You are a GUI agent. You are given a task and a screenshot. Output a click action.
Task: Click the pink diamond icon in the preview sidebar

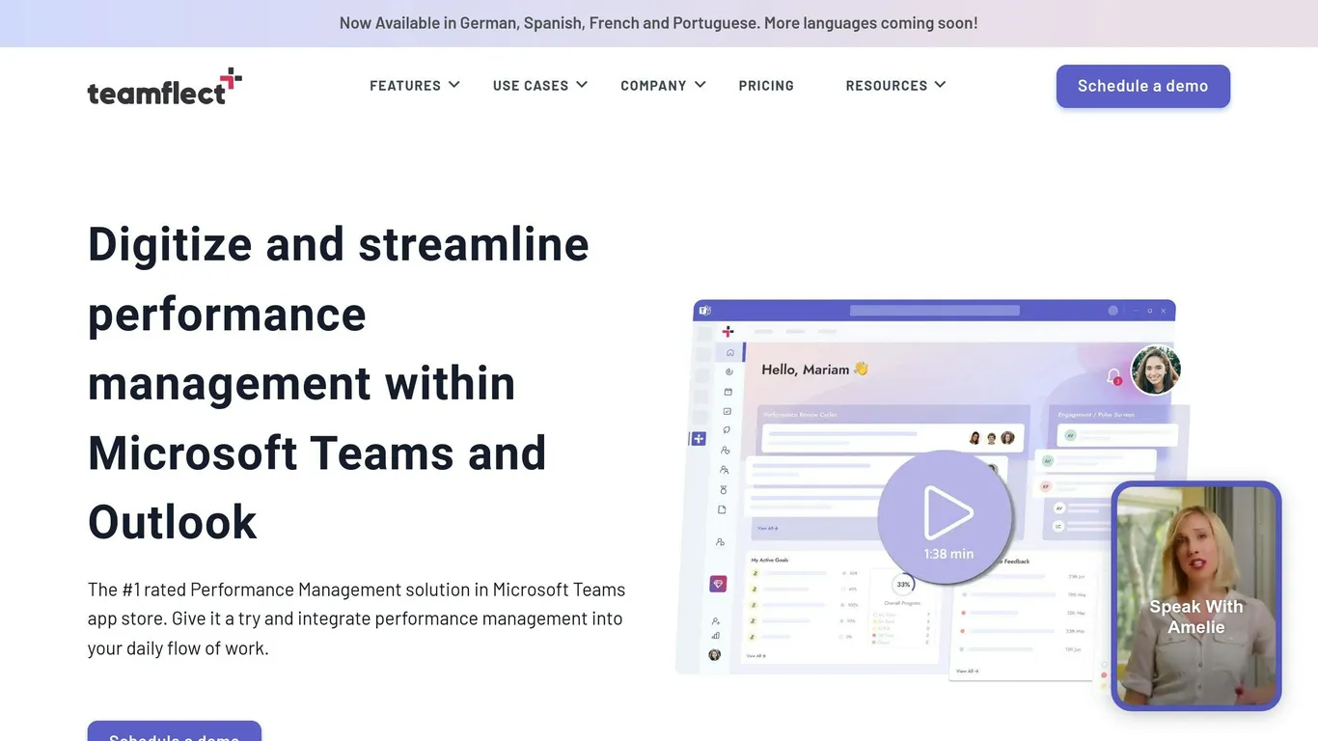click(718, 584)
